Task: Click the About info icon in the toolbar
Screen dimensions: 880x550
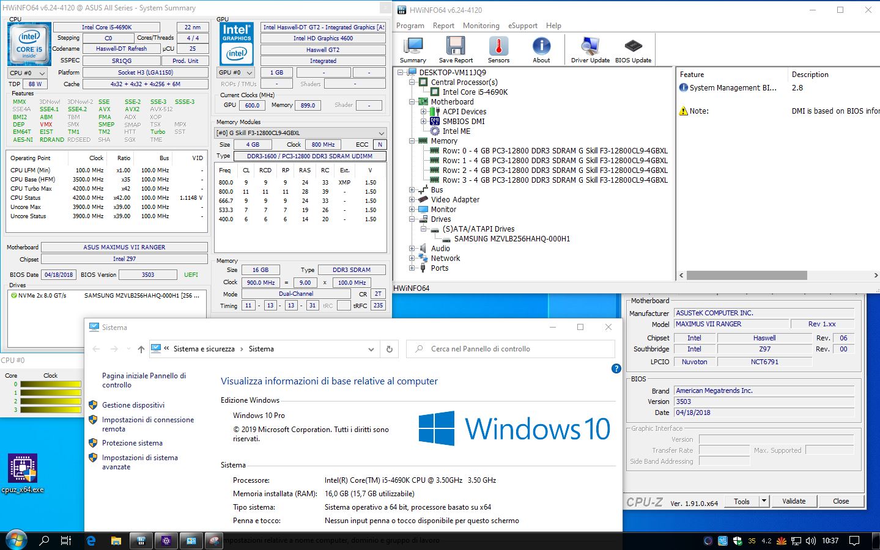Action: (541, 50)
